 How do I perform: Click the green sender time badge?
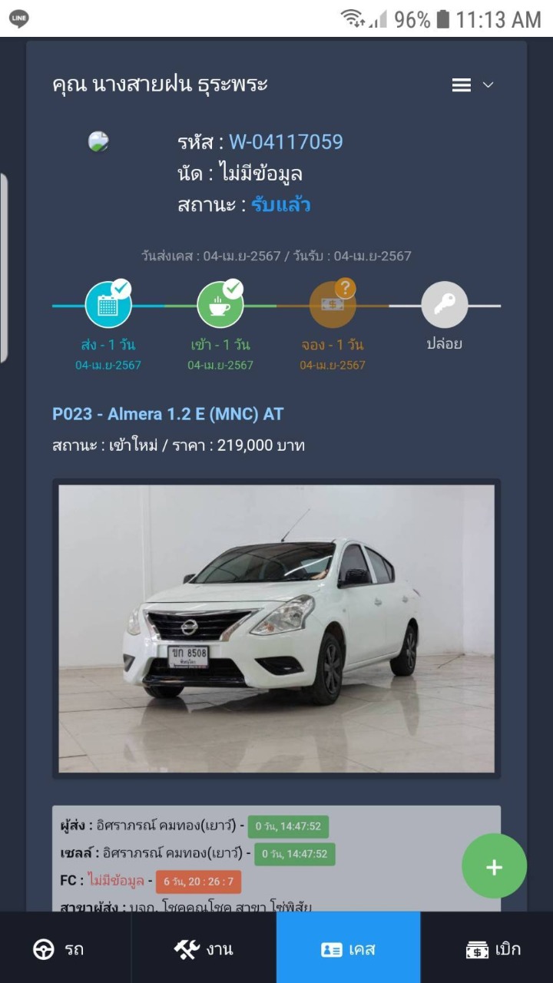[288, 827]
